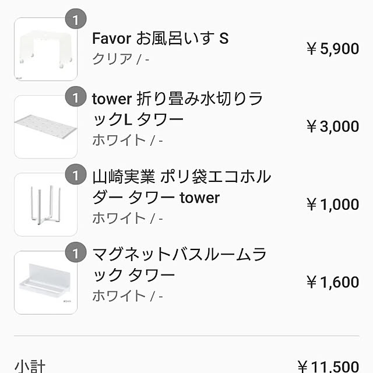This screenshot has width=373, height=373.
Task: Click quantity badge on eco holder item
Action: [76, 174]
